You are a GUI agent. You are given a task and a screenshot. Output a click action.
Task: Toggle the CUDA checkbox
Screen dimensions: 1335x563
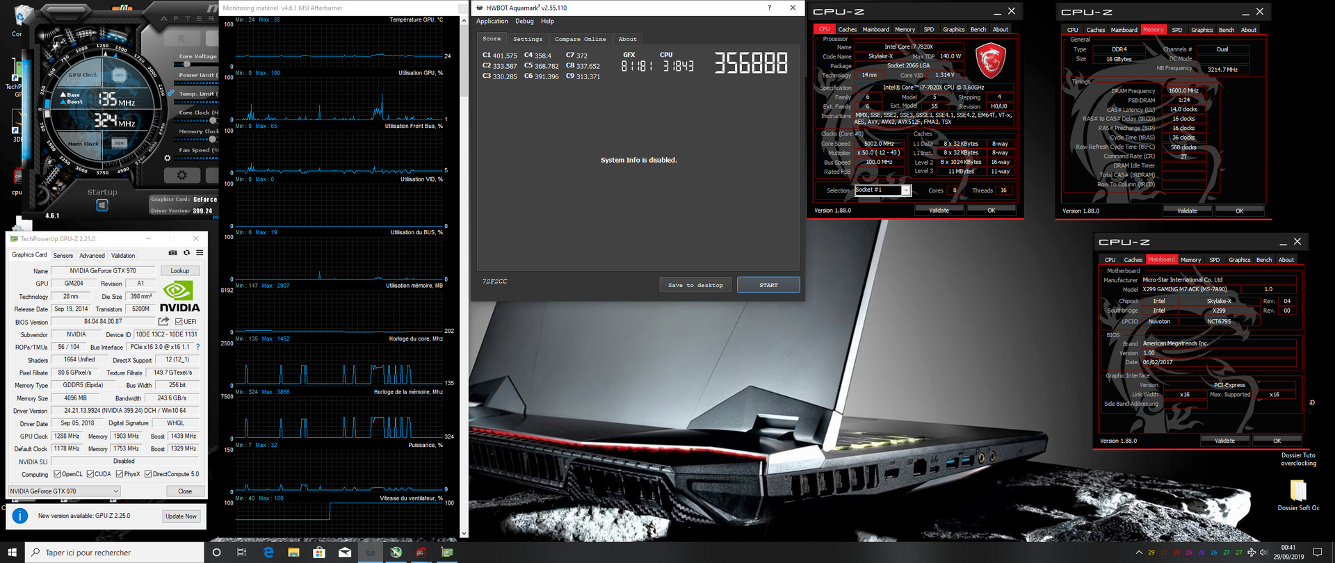pyautogui.click(x=90, y=474)
